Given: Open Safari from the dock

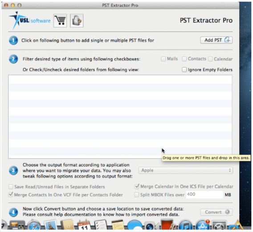Looking at the screenshot, I should (x=34, y=225).
